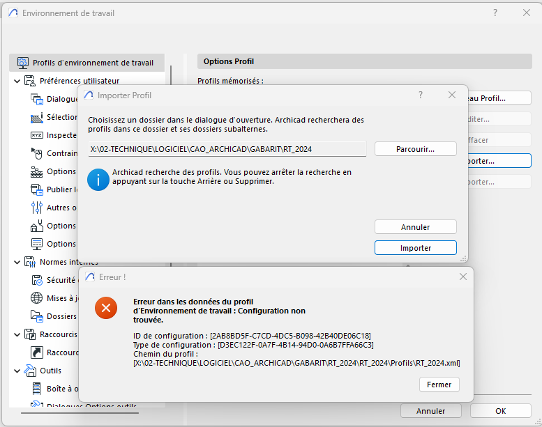
Task: Click the Type de configuration text line
Action: click(253, 345)
